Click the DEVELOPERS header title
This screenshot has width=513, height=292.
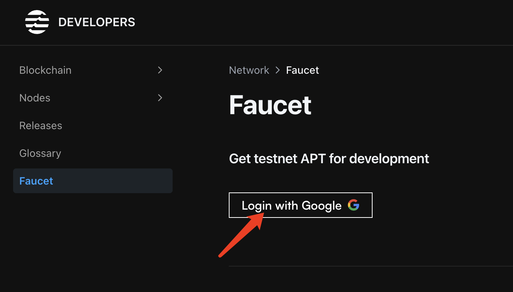[97, 22]
